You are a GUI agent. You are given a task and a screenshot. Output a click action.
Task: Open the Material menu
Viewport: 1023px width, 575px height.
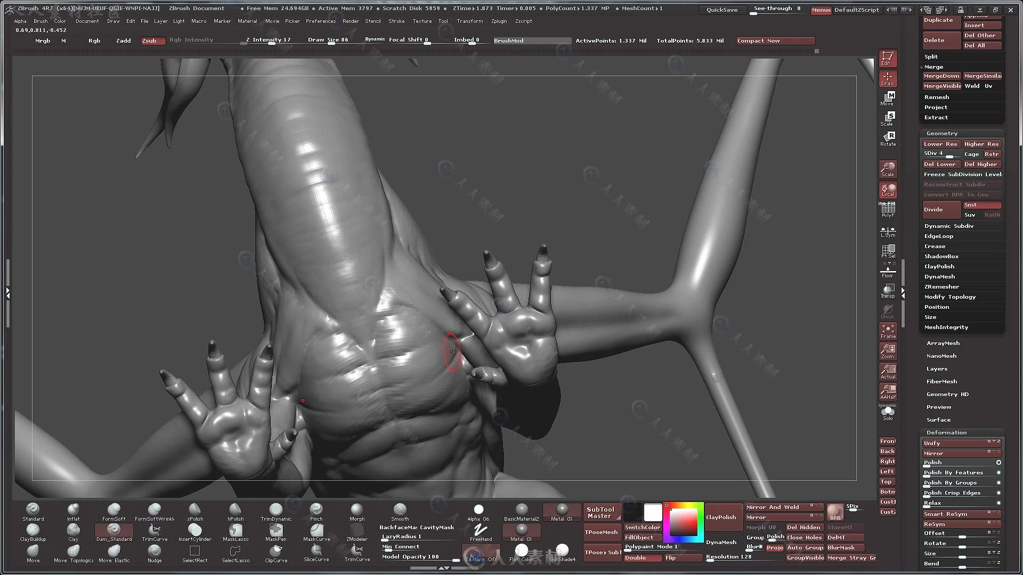tap(247, 21)
